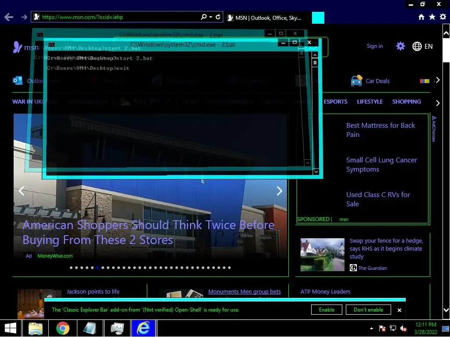Launch Google Chrome from the taskbar
450x337 pixels.
(62, 328)
